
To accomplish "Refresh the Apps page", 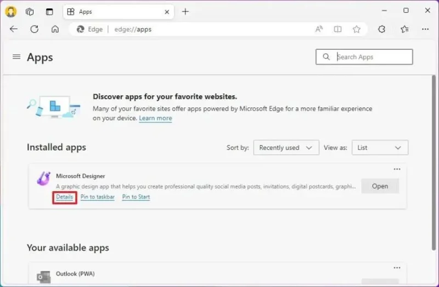I will [34, 29].
